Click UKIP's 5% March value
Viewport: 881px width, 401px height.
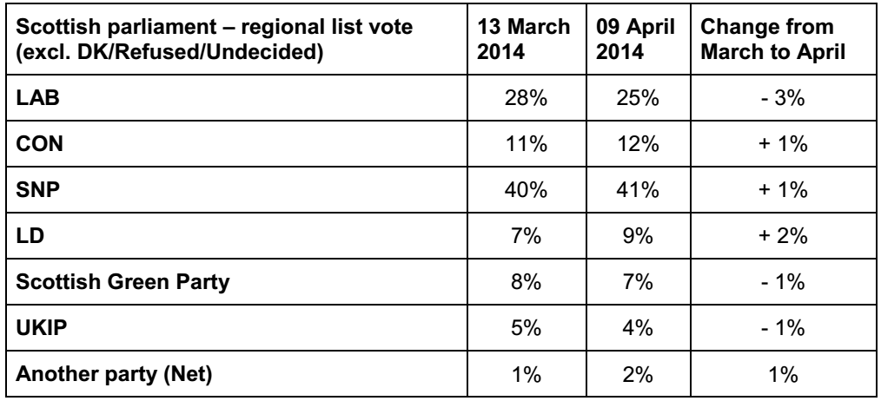click(x=526, y=329)
